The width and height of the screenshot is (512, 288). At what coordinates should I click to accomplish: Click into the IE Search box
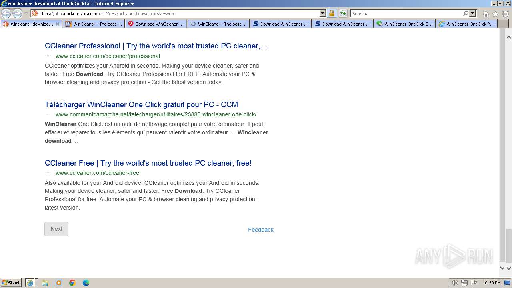tap(406, 13)
